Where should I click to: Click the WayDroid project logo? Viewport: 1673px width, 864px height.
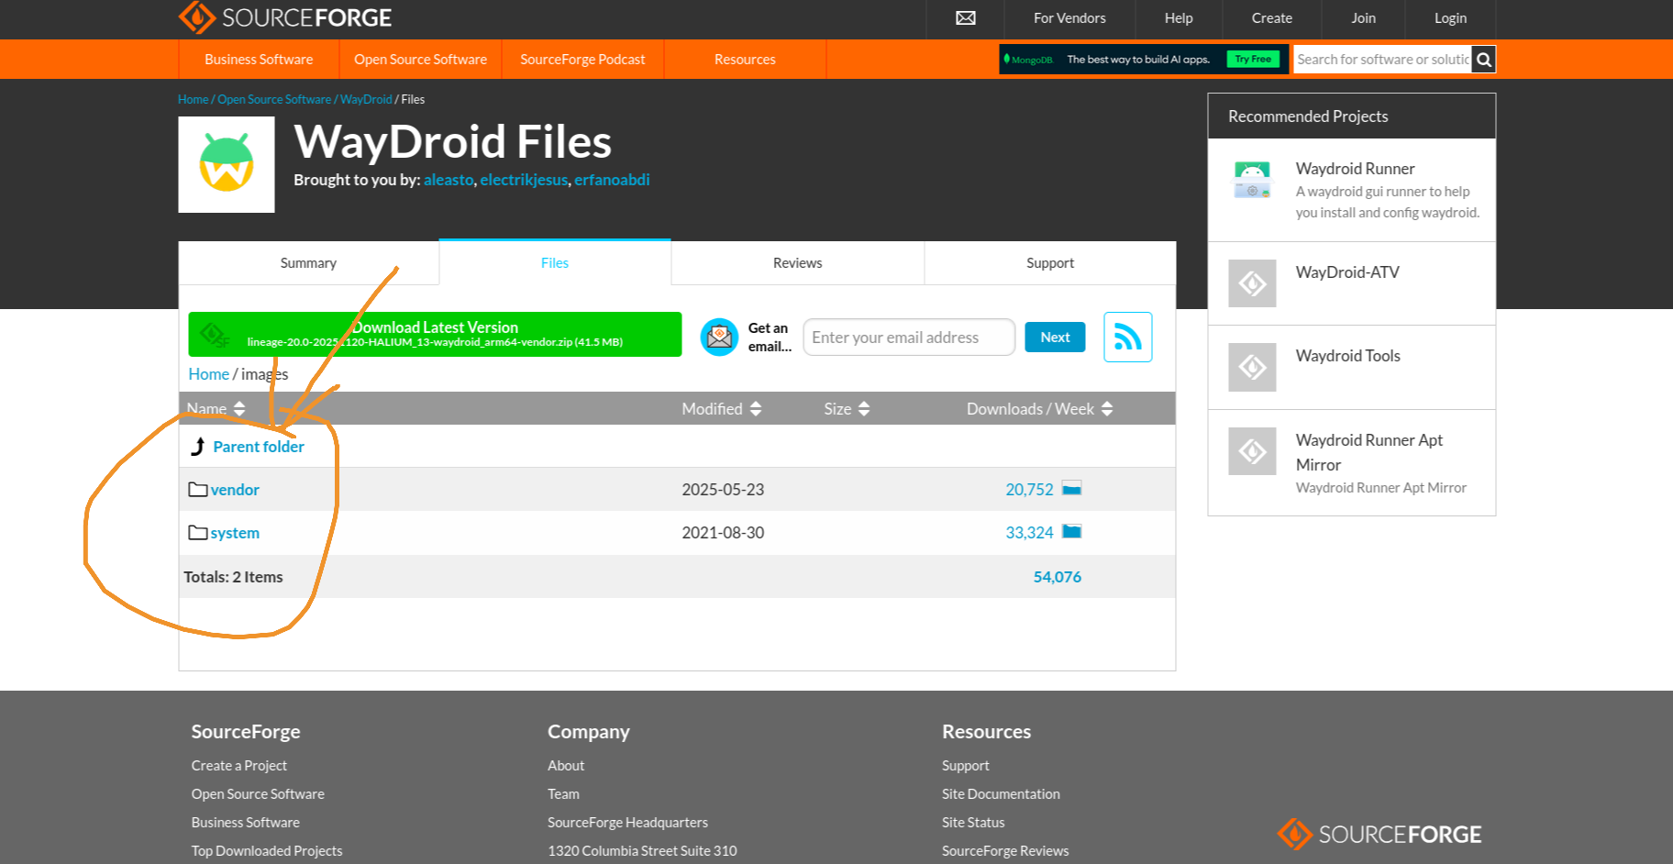(227, 164)
